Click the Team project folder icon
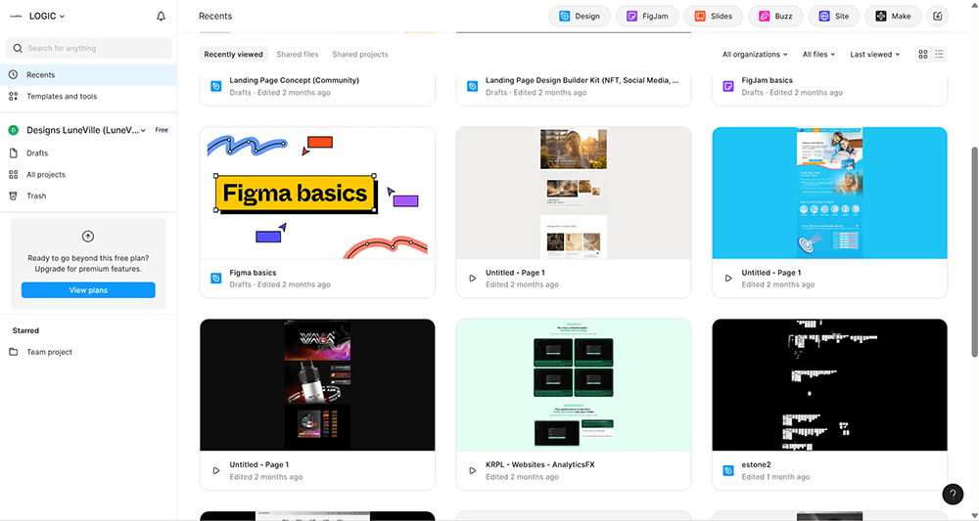 (x=13, y=352)
